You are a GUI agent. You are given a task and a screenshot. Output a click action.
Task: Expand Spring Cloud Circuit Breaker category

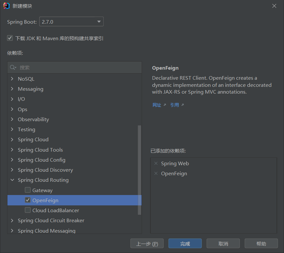tap(12, 220)
